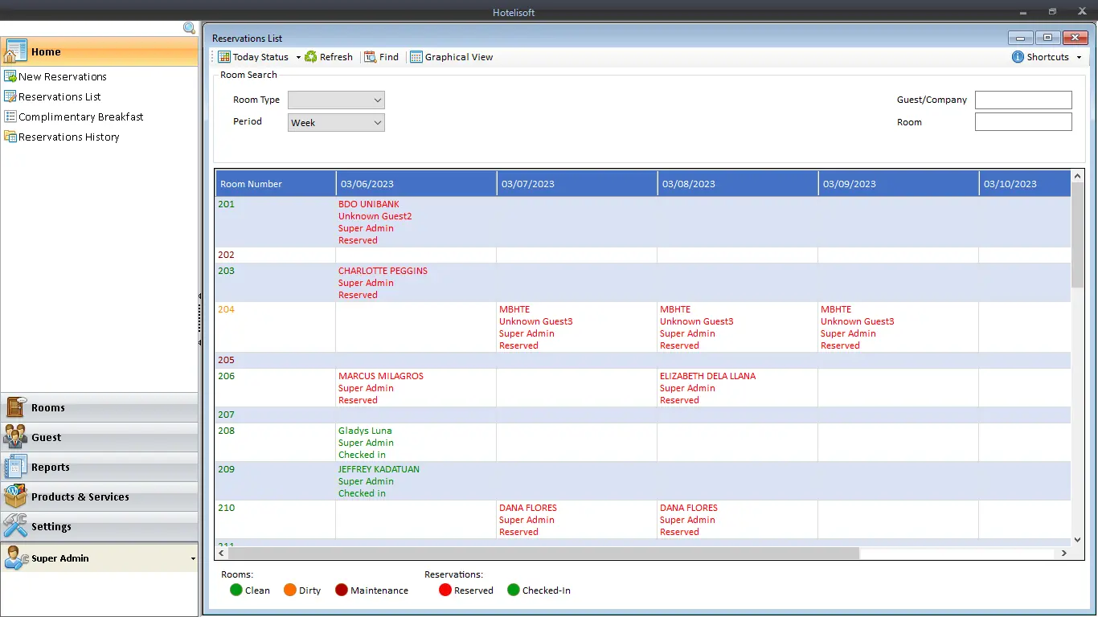The image size is (1098, 617).
Task: Expand the Today Status dropdown arrow
Action: coord(298,57)
